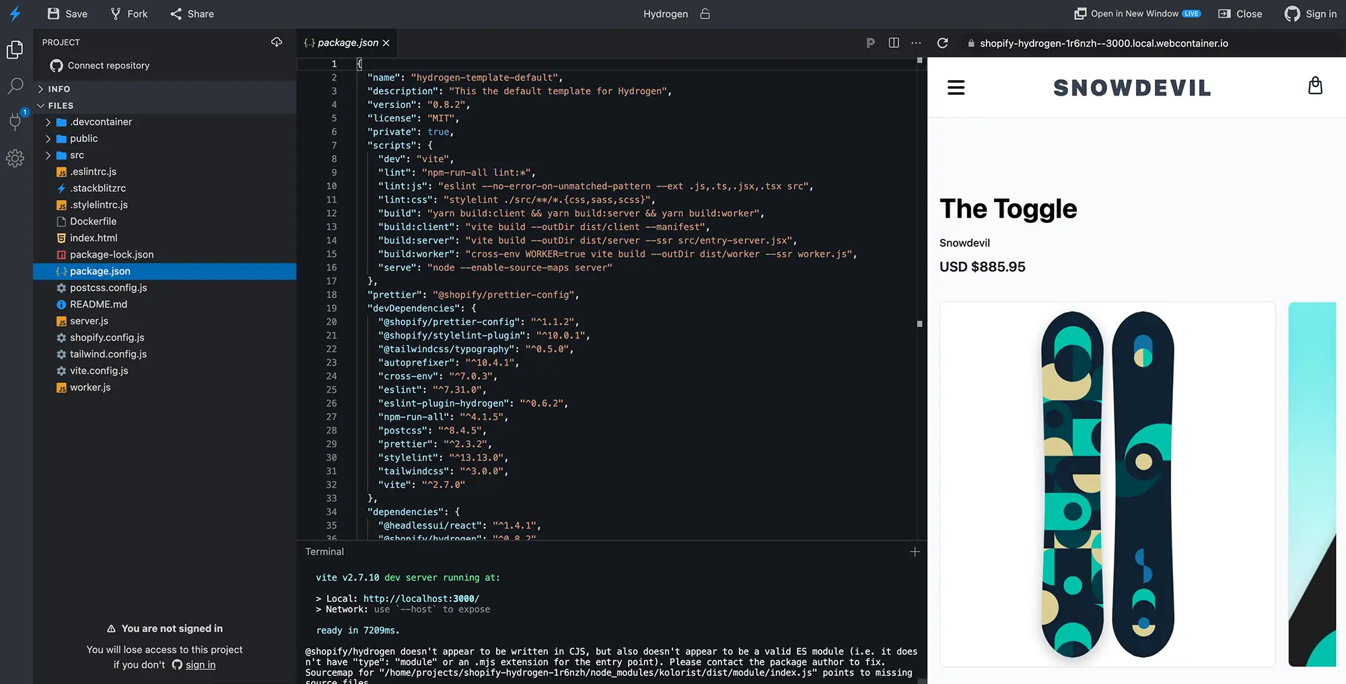The width and height of the screenshot is (1346, 684).
Task: Click the editor vertical scrollbar marker
Action: pyautogui.click(x=919, y=324)
